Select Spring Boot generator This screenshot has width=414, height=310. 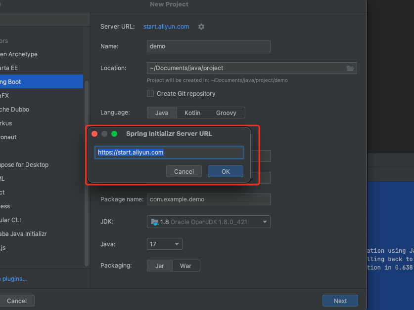(x=42, y=82)
